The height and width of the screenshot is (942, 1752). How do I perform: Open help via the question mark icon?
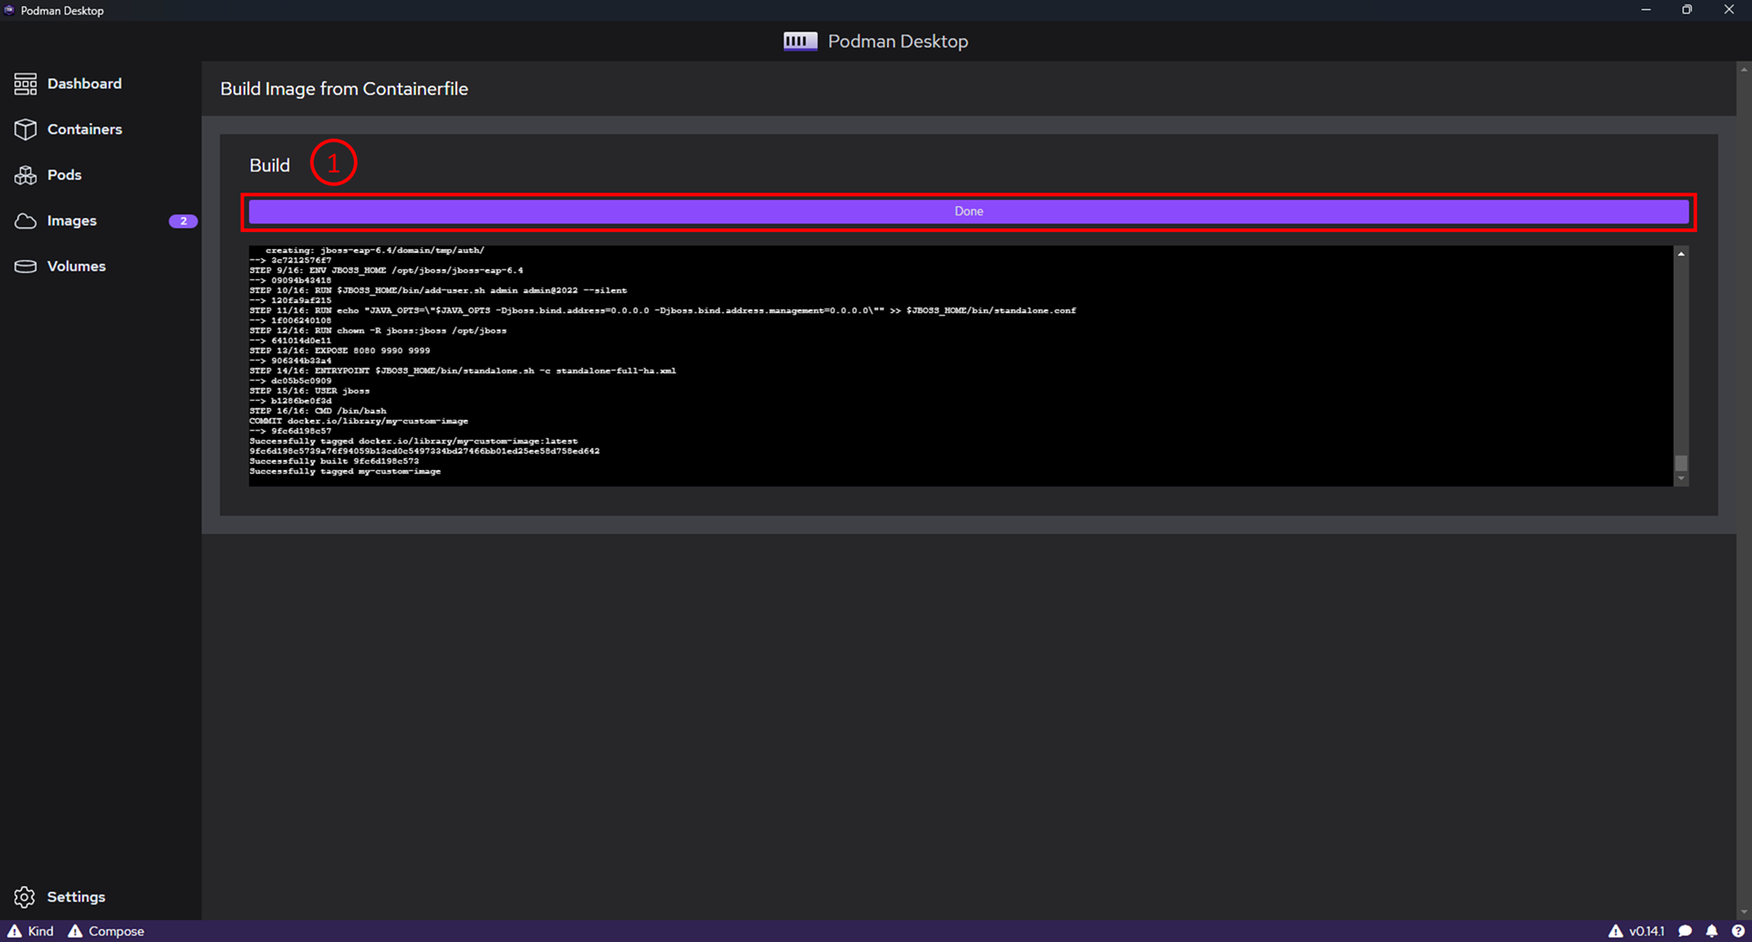click(1738, 930)
